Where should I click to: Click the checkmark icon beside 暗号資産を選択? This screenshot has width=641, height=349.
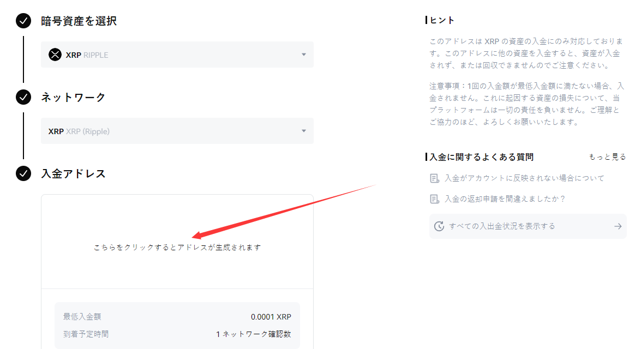[x=23, y=21]
